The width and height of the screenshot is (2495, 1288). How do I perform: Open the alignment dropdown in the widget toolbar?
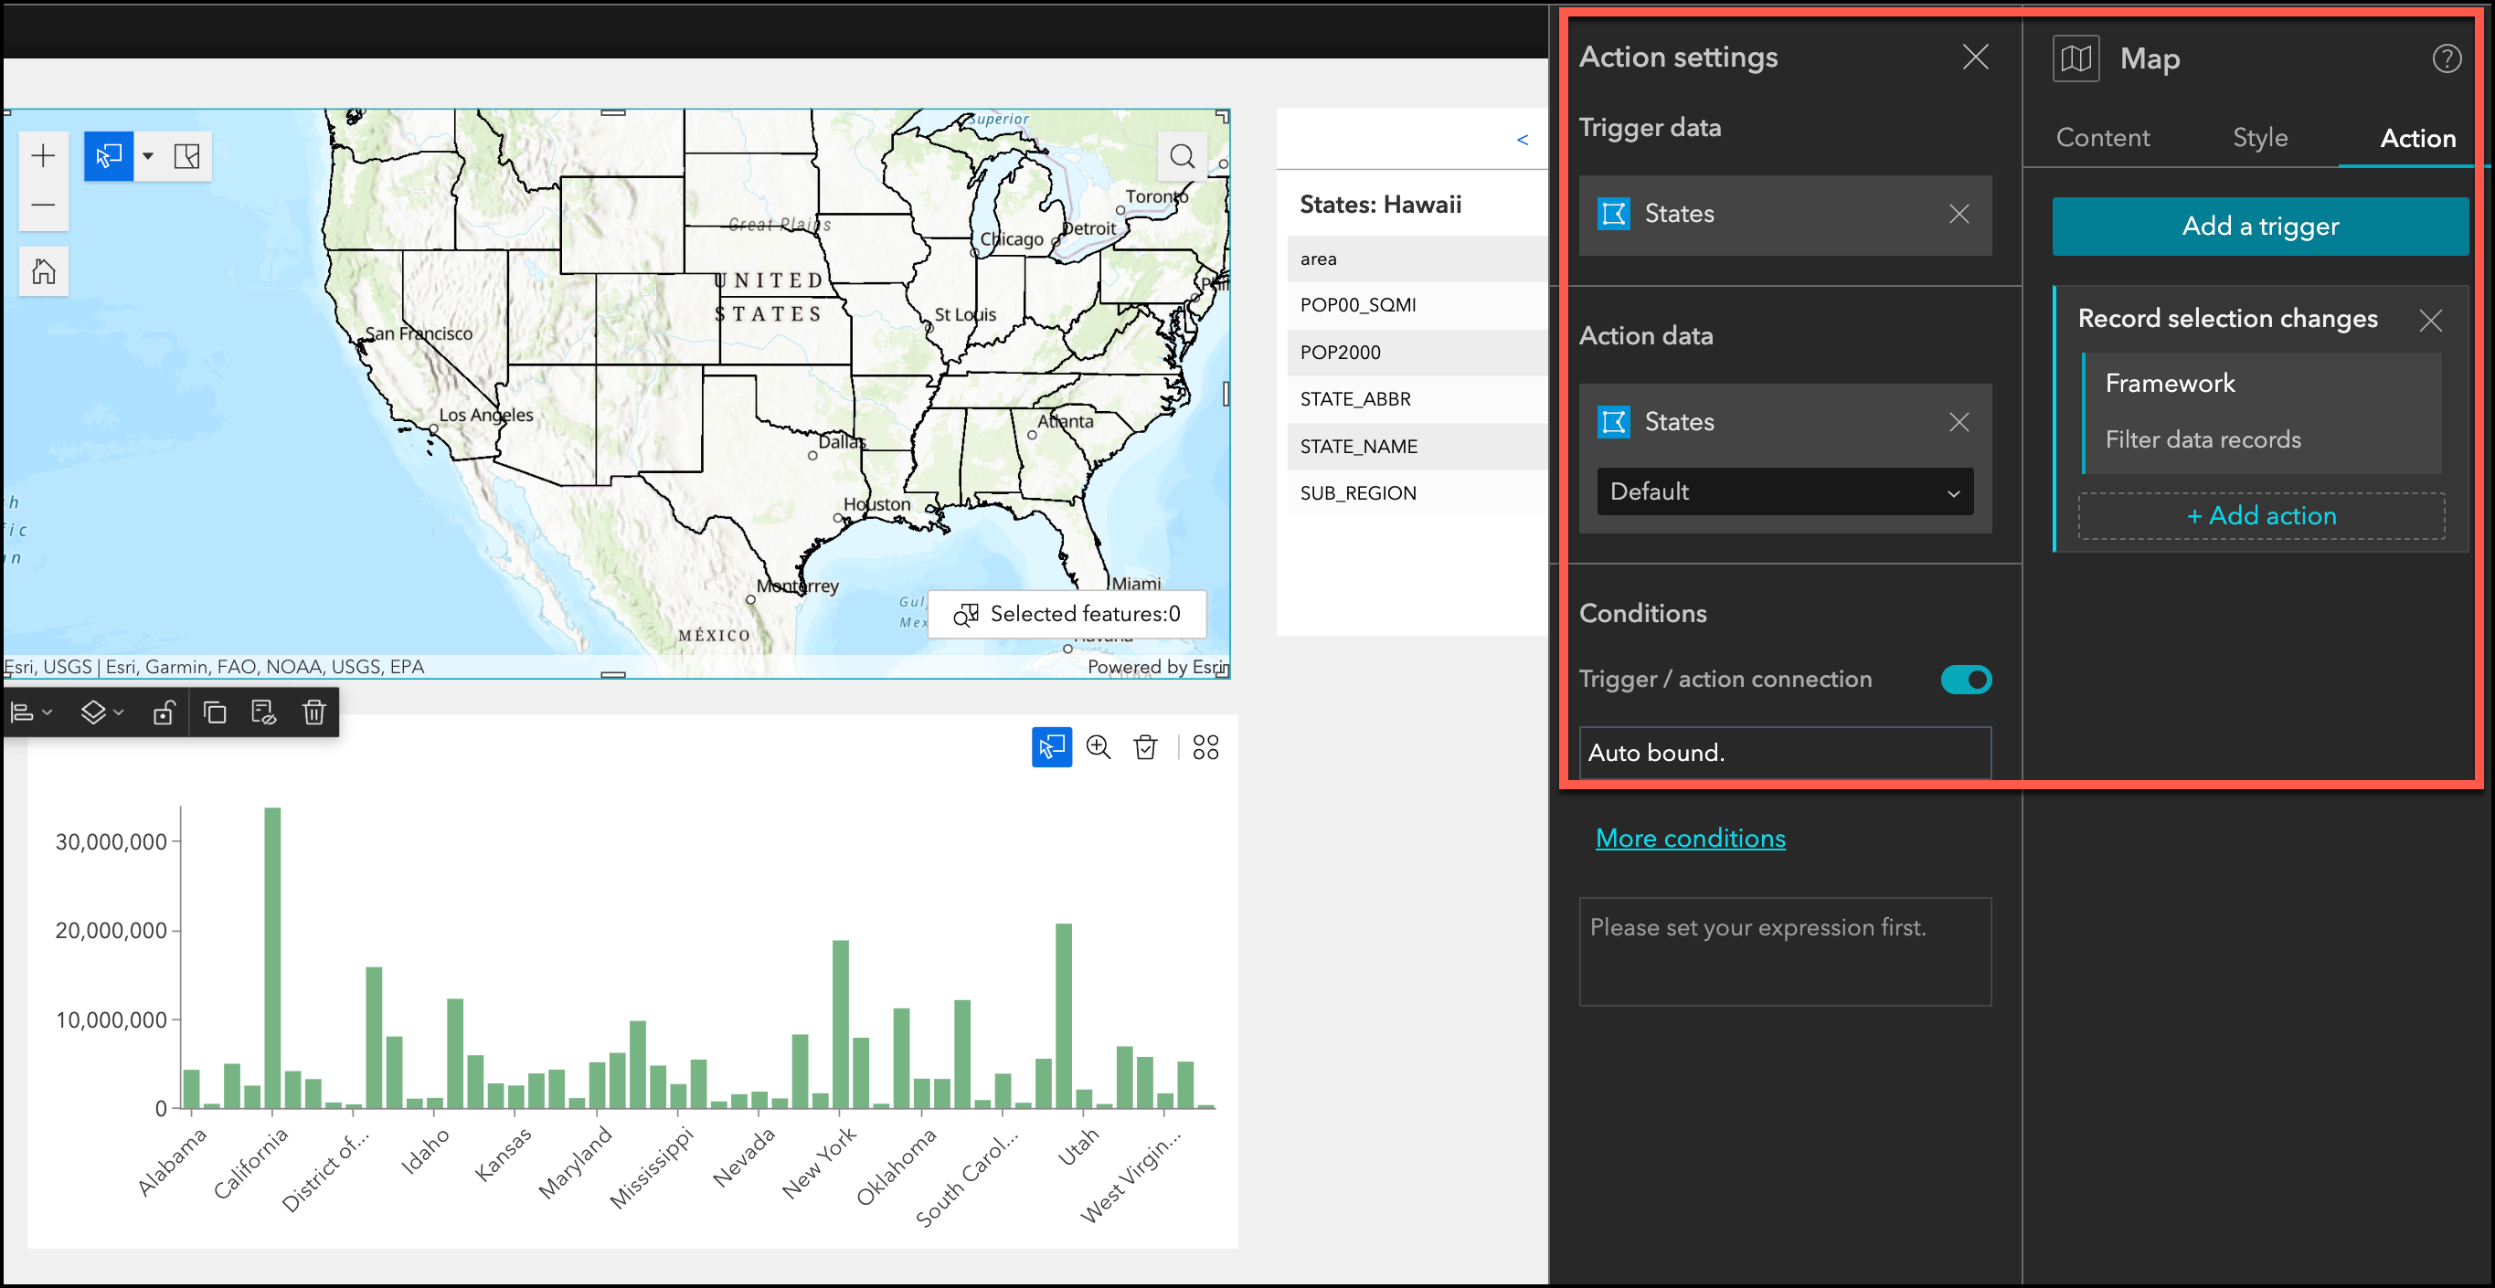pyautogui.click(x=29, y=712)
